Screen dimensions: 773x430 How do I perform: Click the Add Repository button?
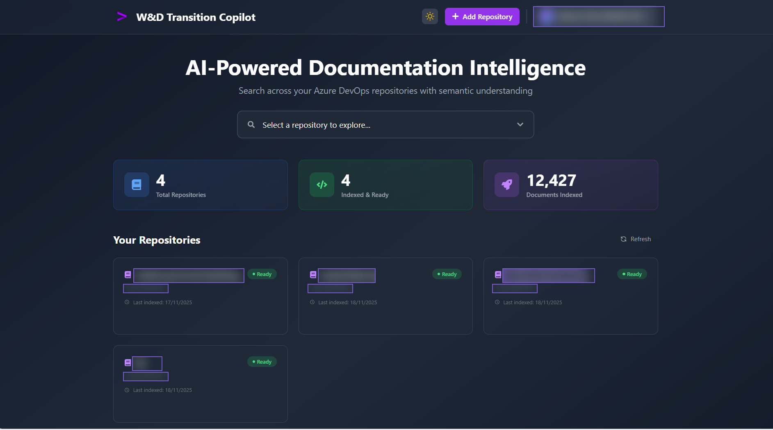pyautogui.click(x=482, y=16)
